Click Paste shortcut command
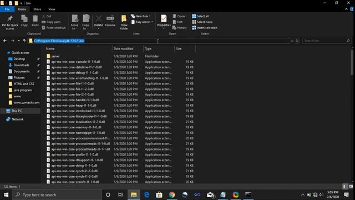 [x=54, y=28]
